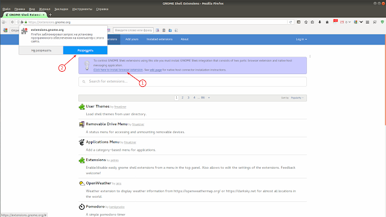Expand the toolbar overflow chevron
Image resolution: width=386 pixels, height=217 pixels.
[361, 22]
